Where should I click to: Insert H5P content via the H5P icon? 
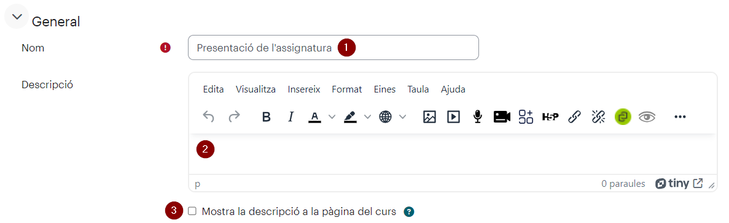click(550, 117)
